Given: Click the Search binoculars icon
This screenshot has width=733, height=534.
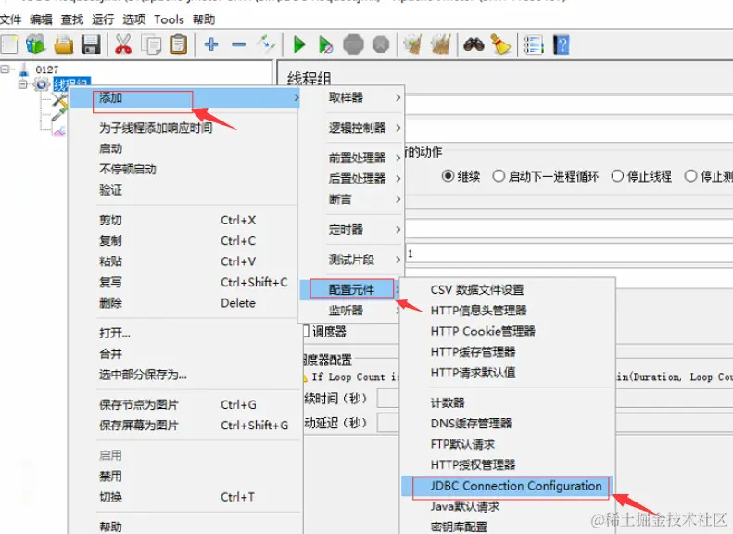Looking at the screenshot, I should [474, 44].
